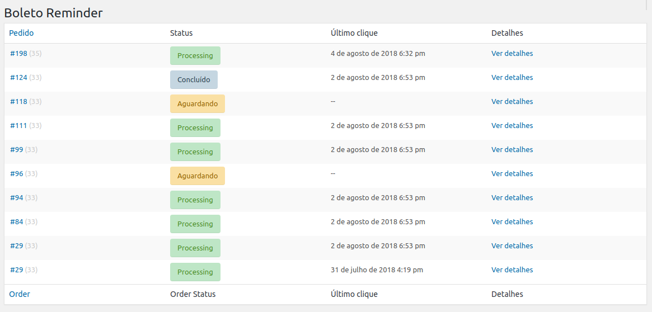Open order #96 link

[16, 174]
